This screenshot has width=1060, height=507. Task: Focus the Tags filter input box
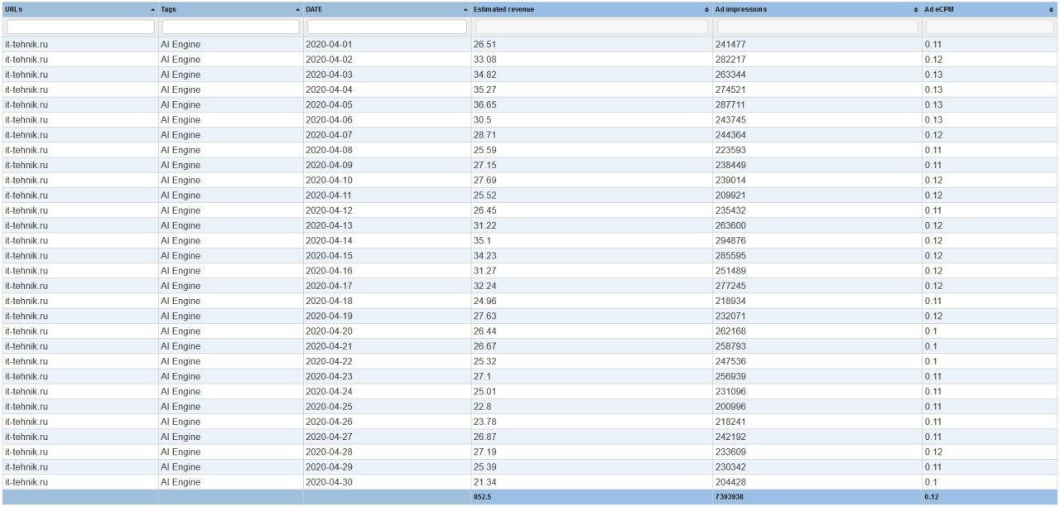(231, 27)
